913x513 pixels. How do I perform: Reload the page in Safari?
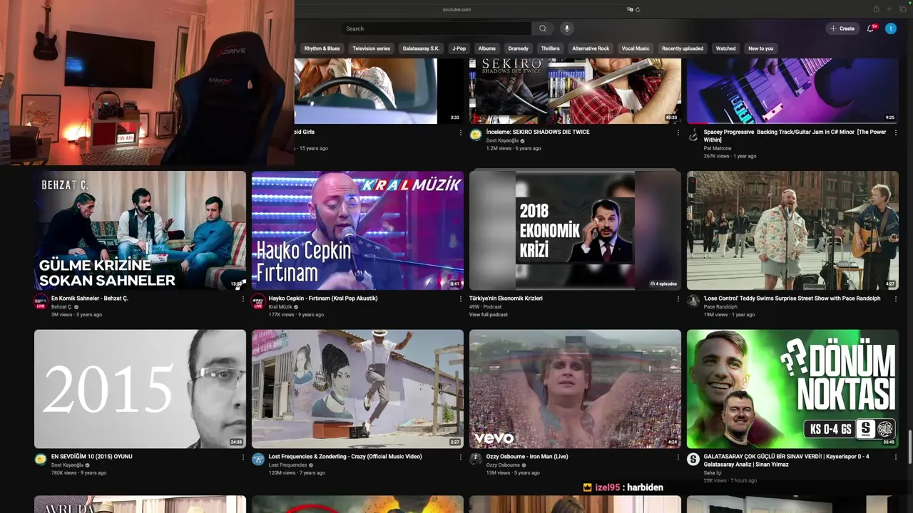(638, 9)
